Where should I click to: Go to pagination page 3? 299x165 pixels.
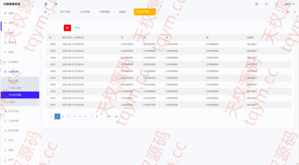click(69, 116)
